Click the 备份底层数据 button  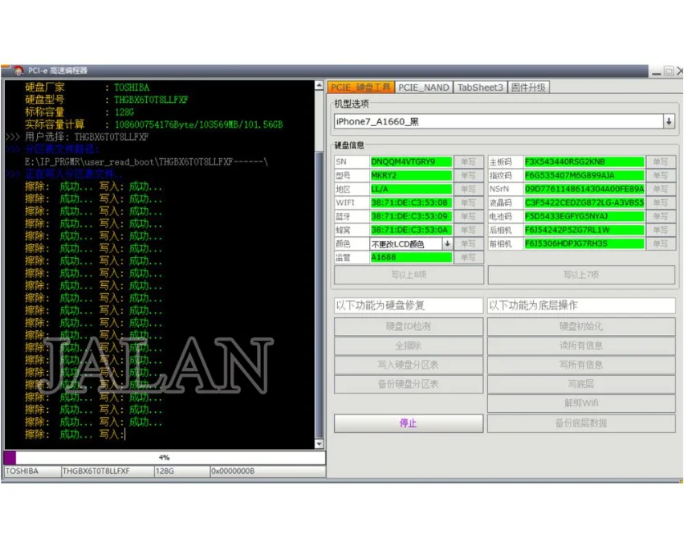581,423
